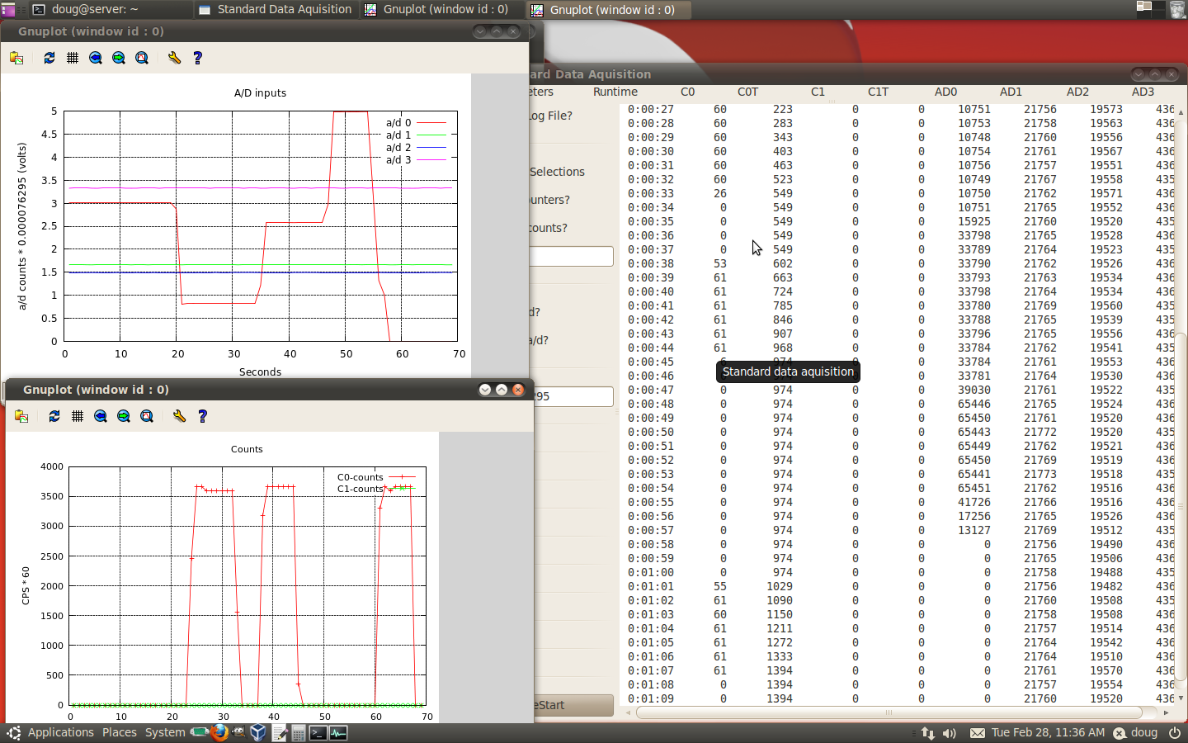Click the power/shutdown icon in panel
The width and height of the screenshot is (1188, 743).
point(1176,732)
